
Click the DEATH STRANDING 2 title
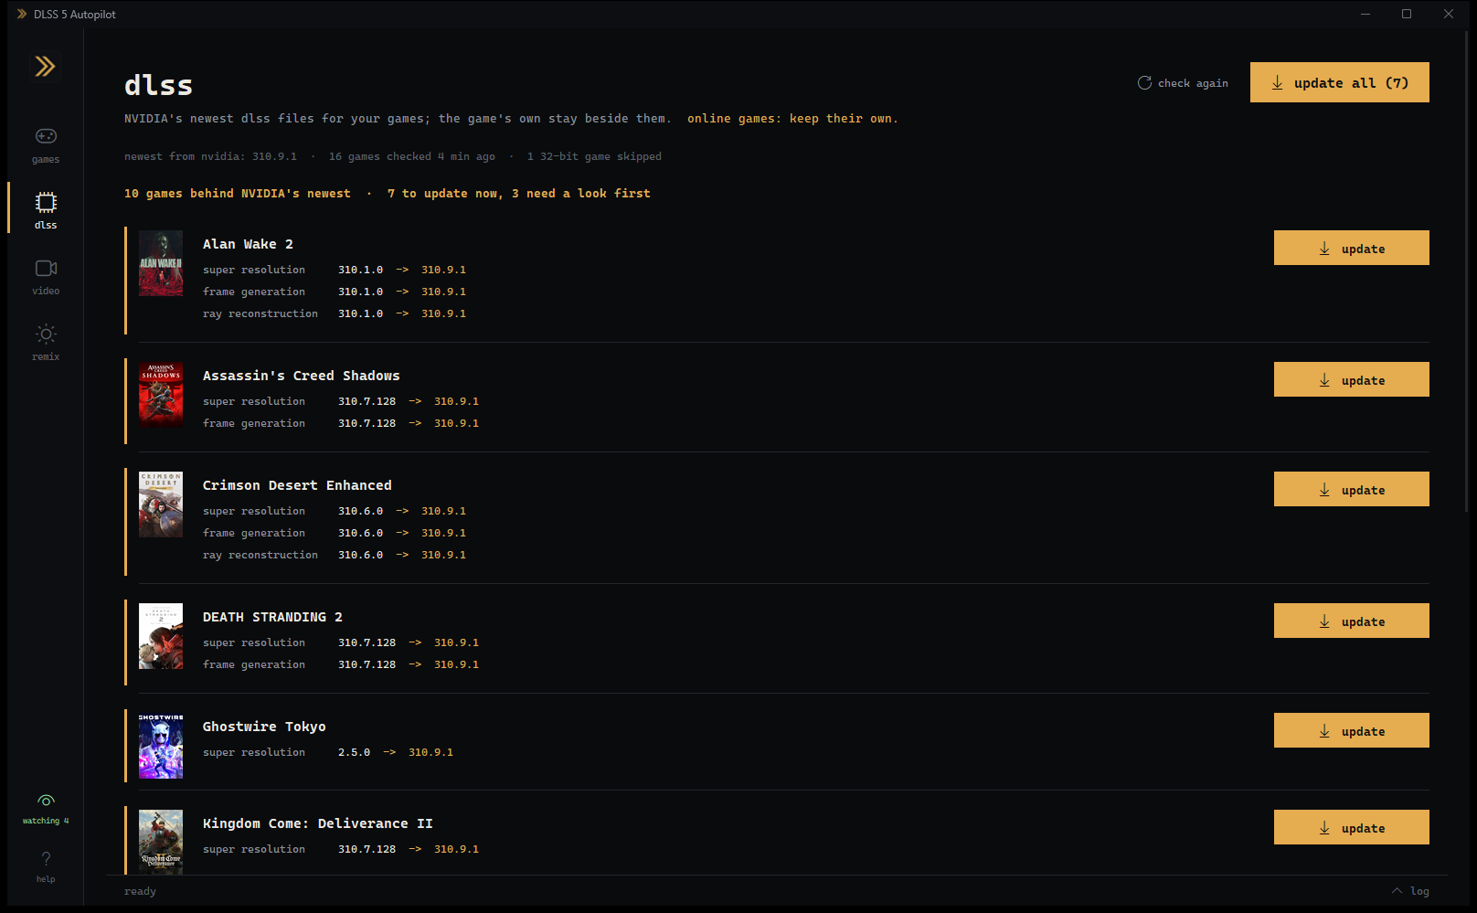coord(272,617)
